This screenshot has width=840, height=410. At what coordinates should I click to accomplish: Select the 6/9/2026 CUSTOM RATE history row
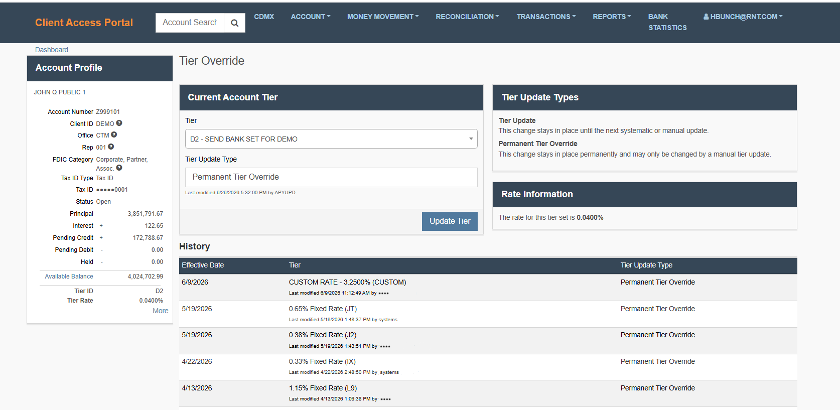coord(488,288)
